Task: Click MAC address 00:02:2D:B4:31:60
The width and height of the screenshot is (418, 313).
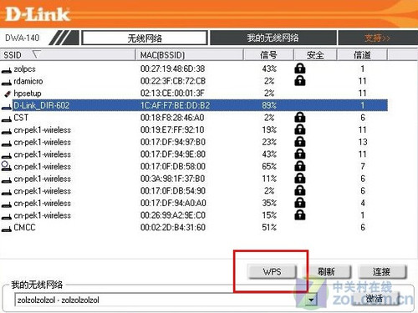Action: pos(173,227)
